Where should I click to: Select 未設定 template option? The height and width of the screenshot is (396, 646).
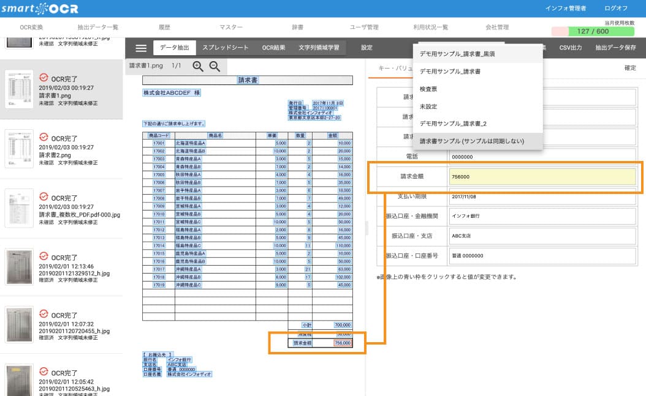(478, 106)
